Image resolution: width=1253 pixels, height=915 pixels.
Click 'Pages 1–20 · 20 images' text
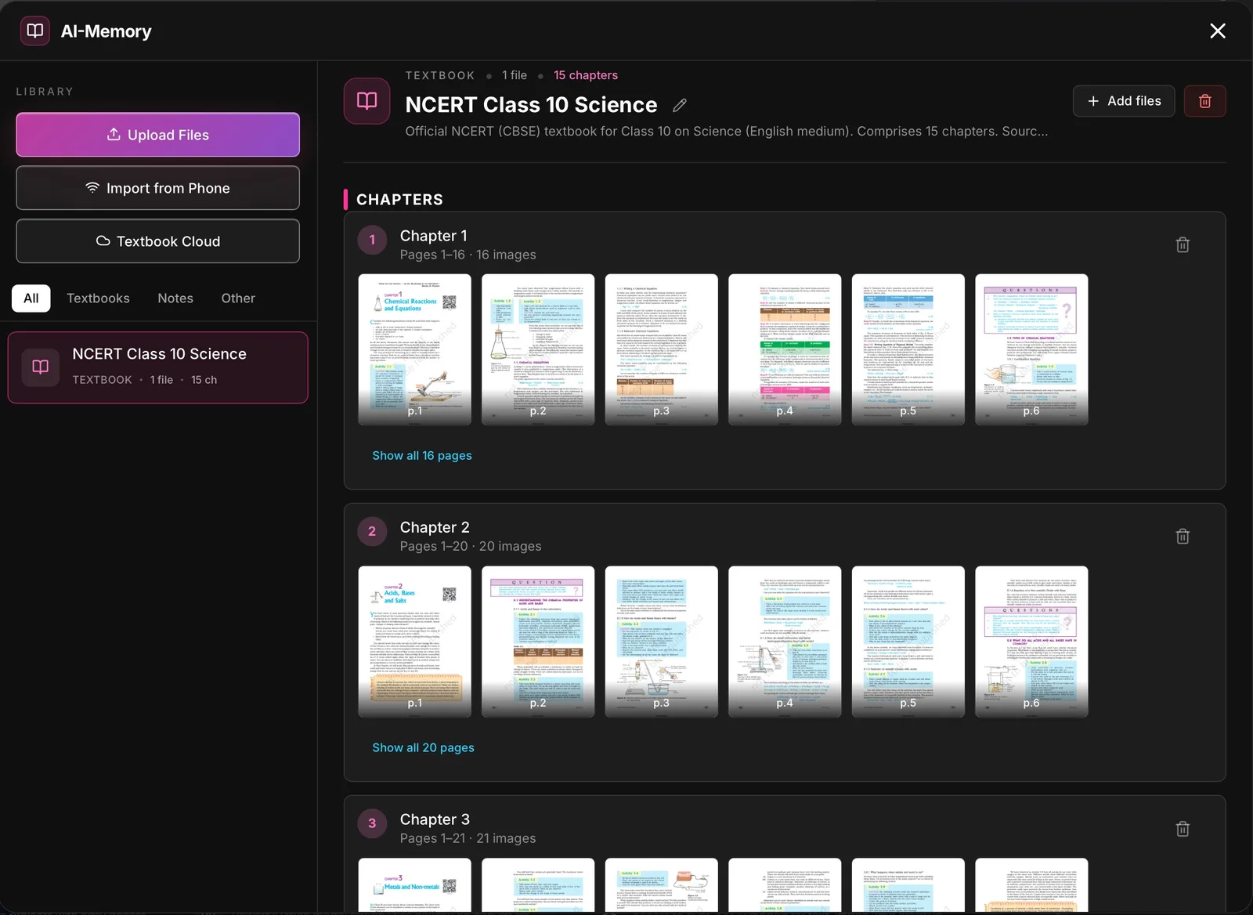pyautogui.click(x=471, y=546)
